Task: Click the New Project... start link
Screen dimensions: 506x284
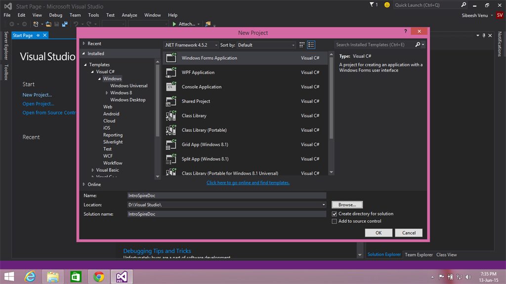Action: pyautogui.click(x=37, y=95)
